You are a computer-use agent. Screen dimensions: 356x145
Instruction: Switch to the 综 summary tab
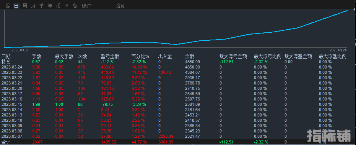tap(8, 6)
